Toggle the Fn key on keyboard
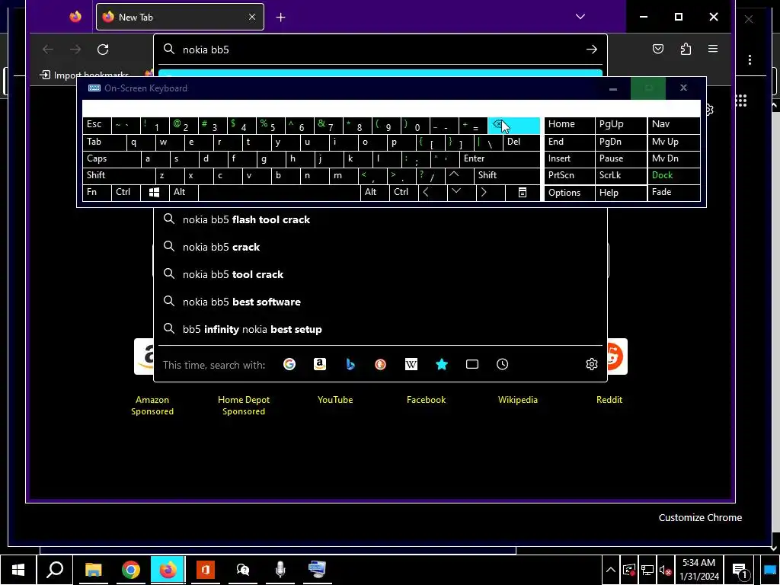Image resolution: width=780 pixels, height=585 pixels. (x=97, y=193)
